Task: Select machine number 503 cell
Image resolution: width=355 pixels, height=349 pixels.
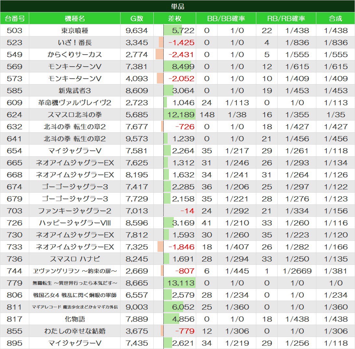Action: tap(15, 30)
